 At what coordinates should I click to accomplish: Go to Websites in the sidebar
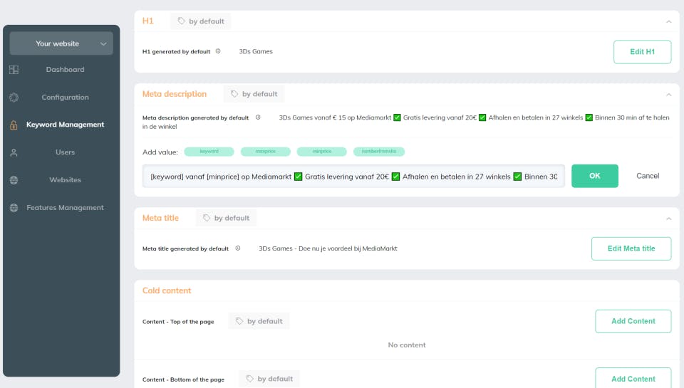[x=65, y=179]
